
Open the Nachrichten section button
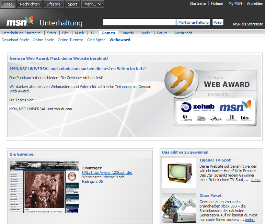point(30,4)
